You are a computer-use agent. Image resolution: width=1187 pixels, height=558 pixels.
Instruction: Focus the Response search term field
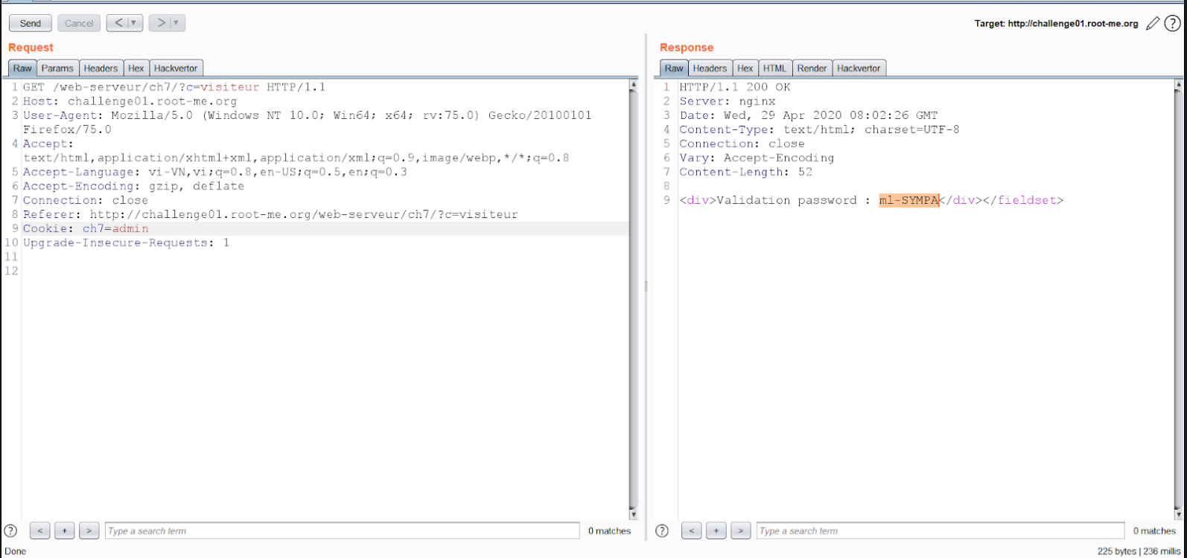pos(941,530)
